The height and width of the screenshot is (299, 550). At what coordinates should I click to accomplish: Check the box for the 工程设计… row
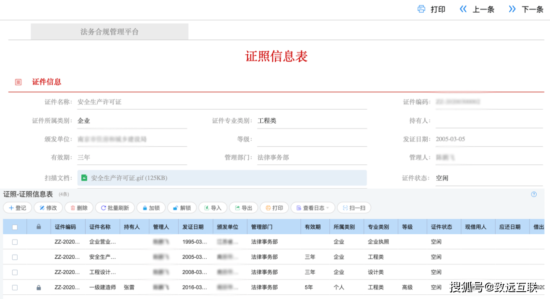pyautogui.click(x=15, y=272)
